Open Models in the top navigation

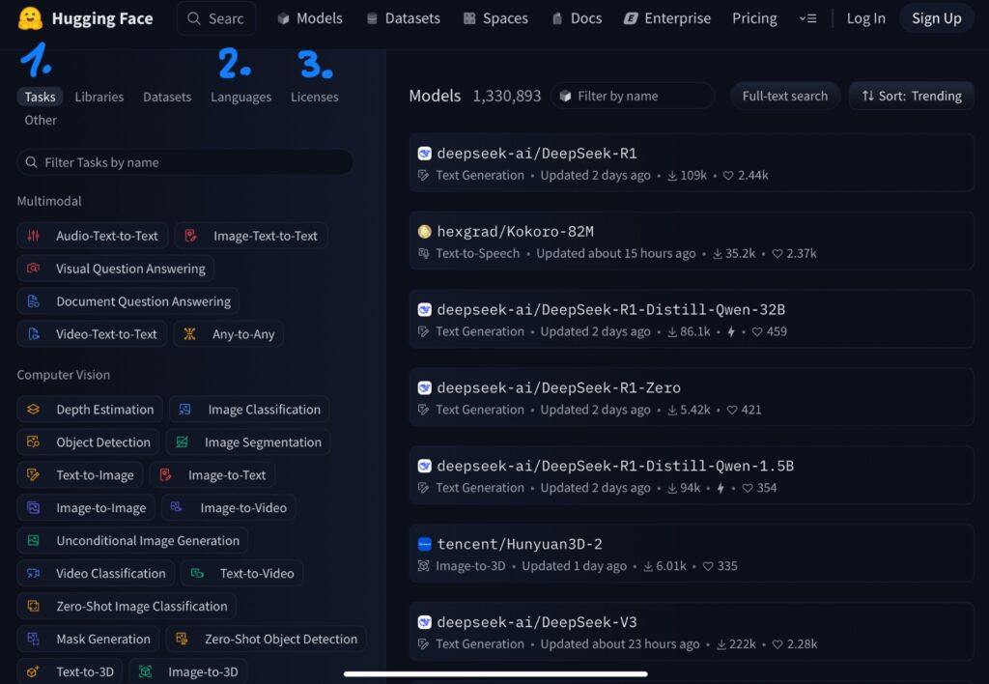pos(310,18)
